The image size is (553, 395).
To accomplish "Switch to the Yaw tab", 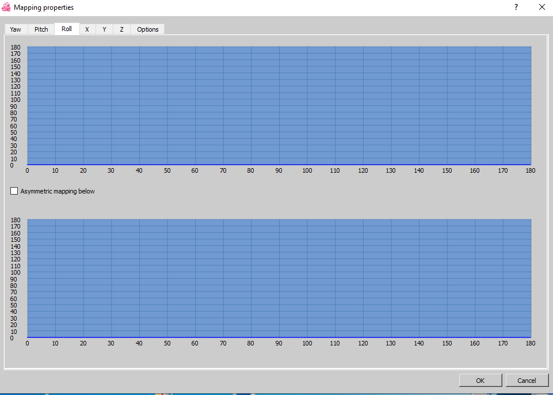I will (x=16, y=29).
